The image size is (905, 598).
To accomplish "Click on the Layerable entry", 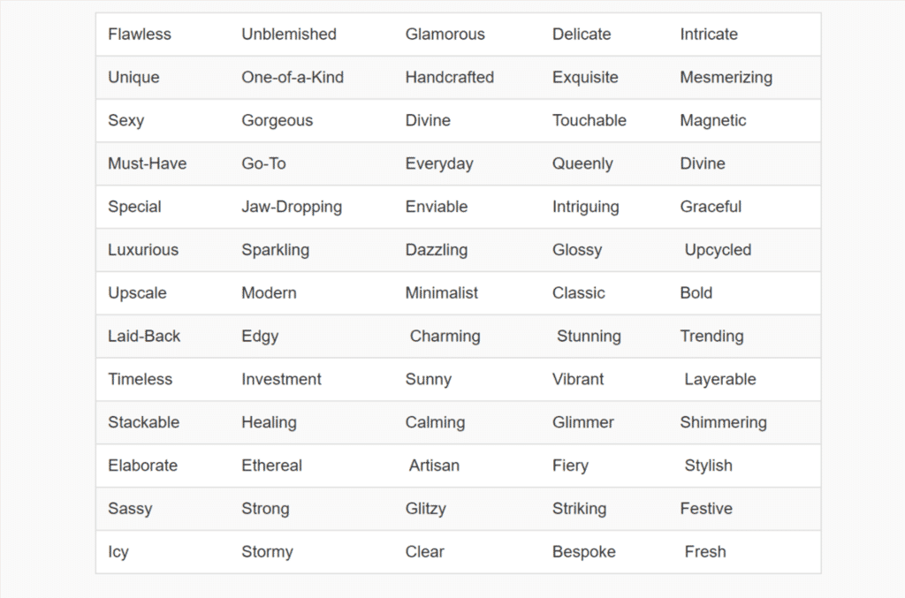I will 720,380.
